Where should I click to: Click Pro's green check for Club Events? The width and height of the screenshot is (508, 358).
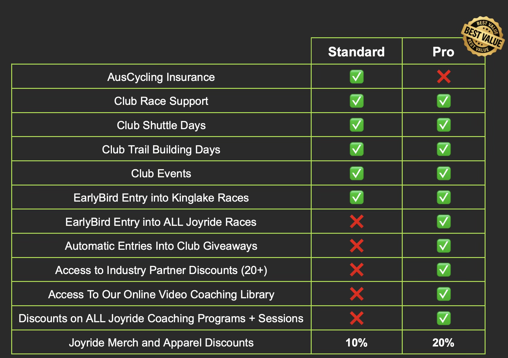(x=443, y=173)
